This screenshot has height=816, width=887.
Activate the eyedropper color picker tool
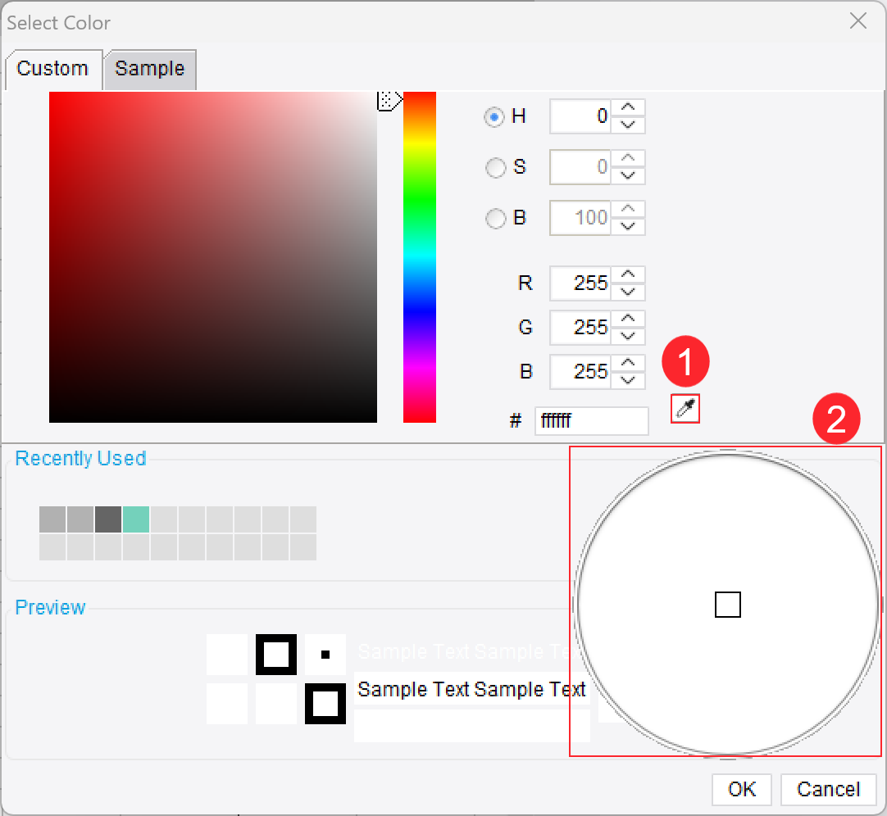pos(685,408)
